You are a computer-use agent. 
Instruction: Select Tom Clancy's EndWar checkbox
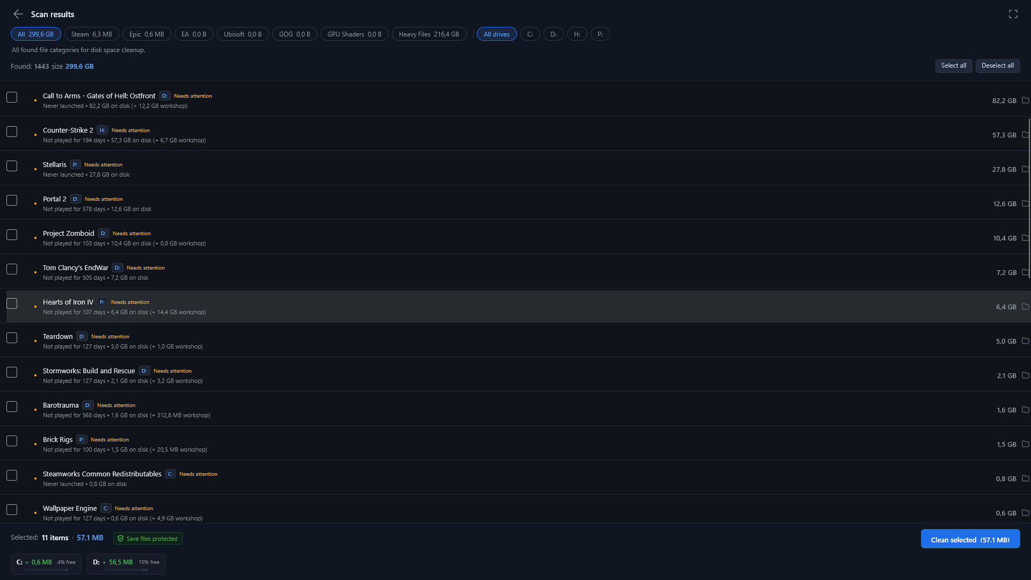click(12, 269)
